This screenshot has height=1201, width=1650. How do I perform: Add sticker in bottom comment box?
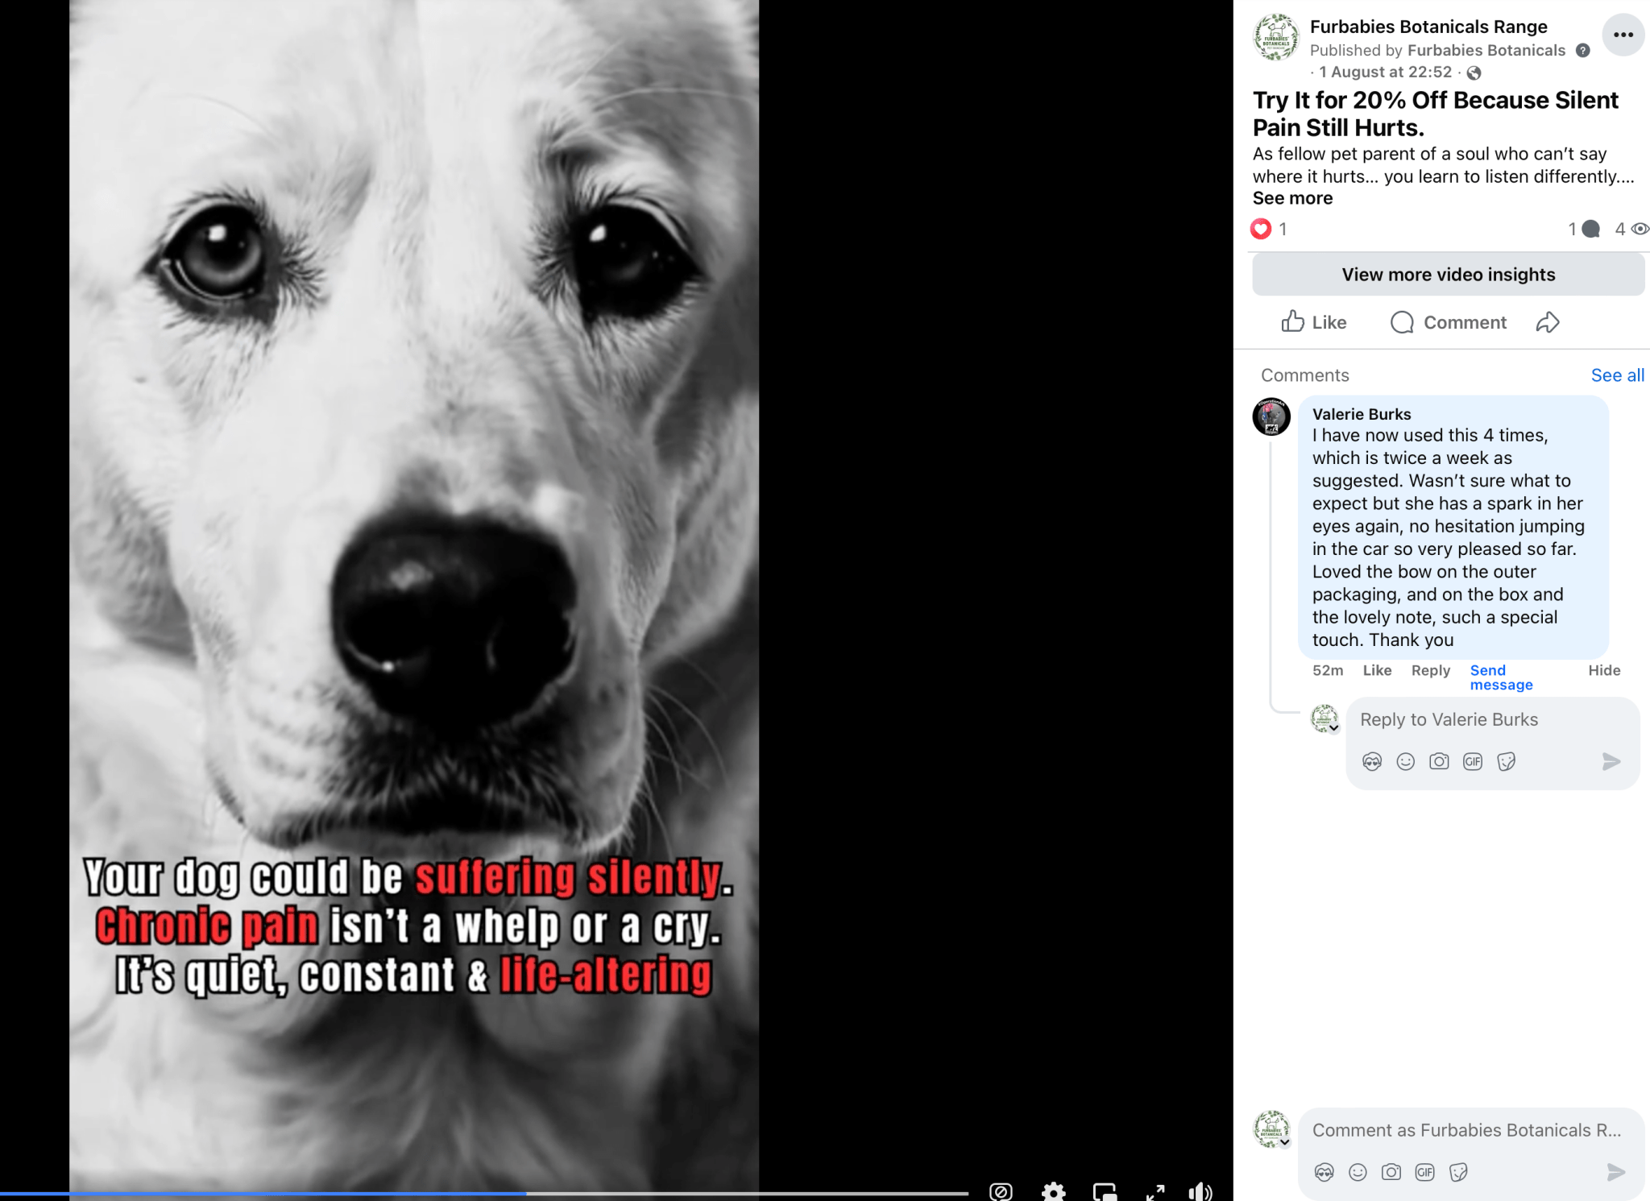click(1458, 1172)
